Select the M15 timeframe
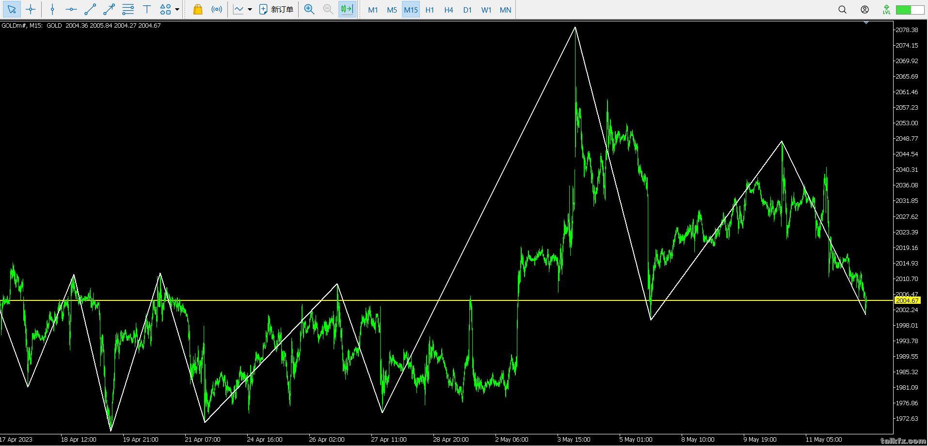This screenshot has height=446, width=928. [411, 10]
